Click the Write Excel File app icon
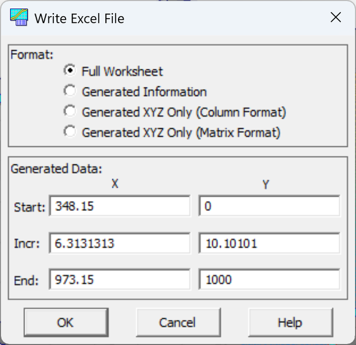 coord(19,17)
